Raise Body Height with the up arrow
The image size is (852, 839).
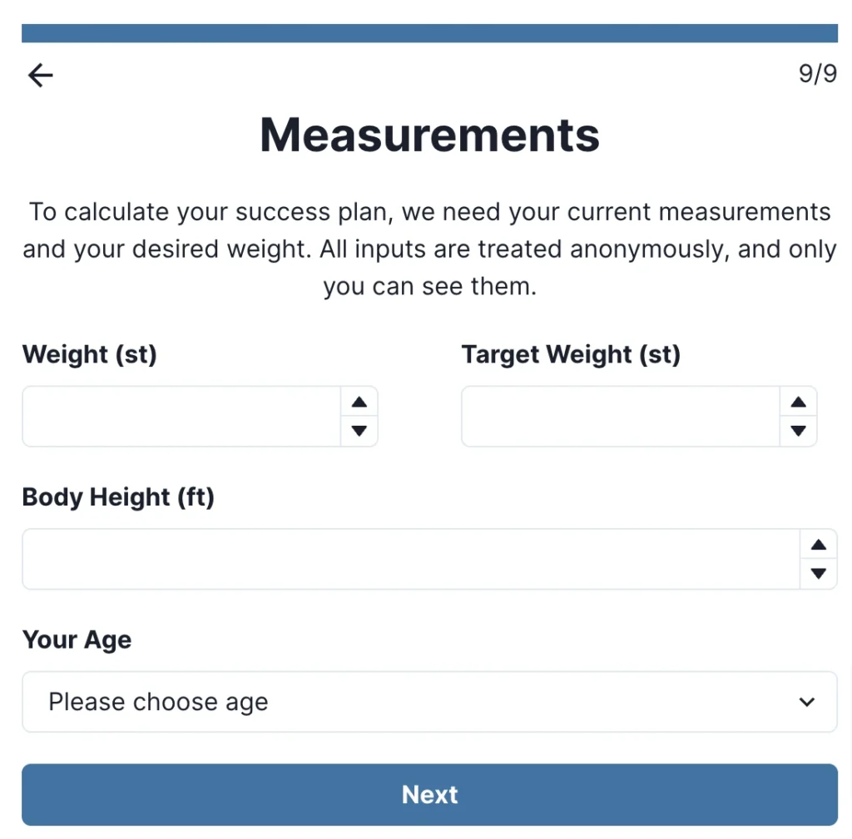(x=819, y=545)
